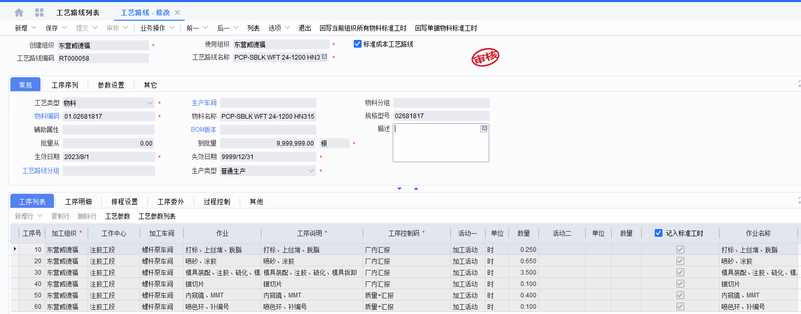The image size is (801, 314).
Task: Switch to the 排程设置 tab
Action: (x=125, y=202)
